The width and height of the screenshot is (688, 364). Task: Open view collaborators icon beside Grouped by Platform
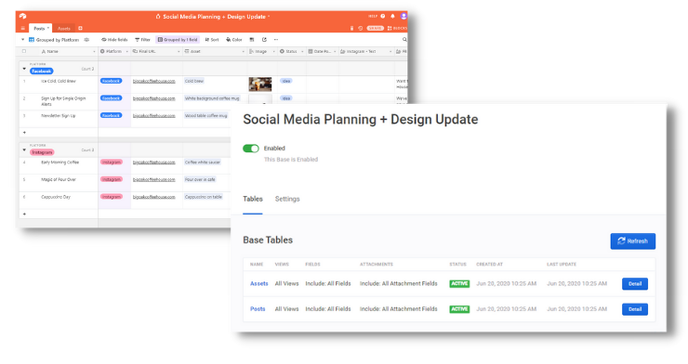click(x=86, y=40)
